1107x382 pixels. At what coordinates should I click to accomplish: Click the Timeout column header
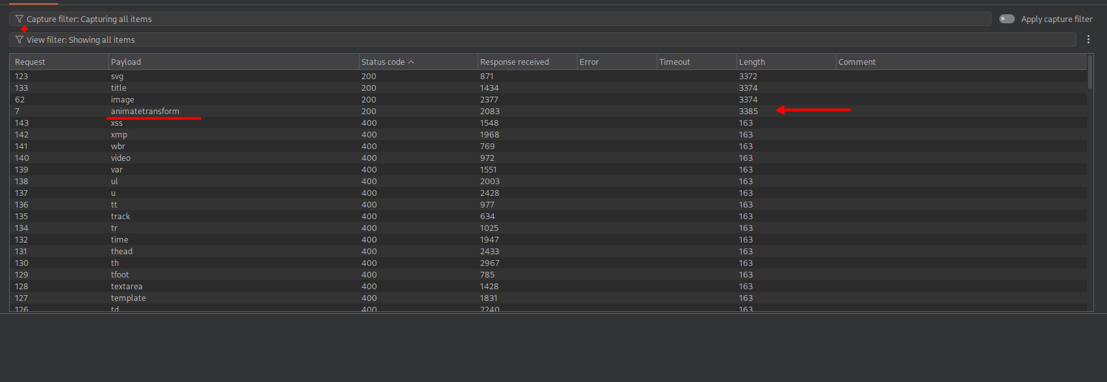point(674,62)
